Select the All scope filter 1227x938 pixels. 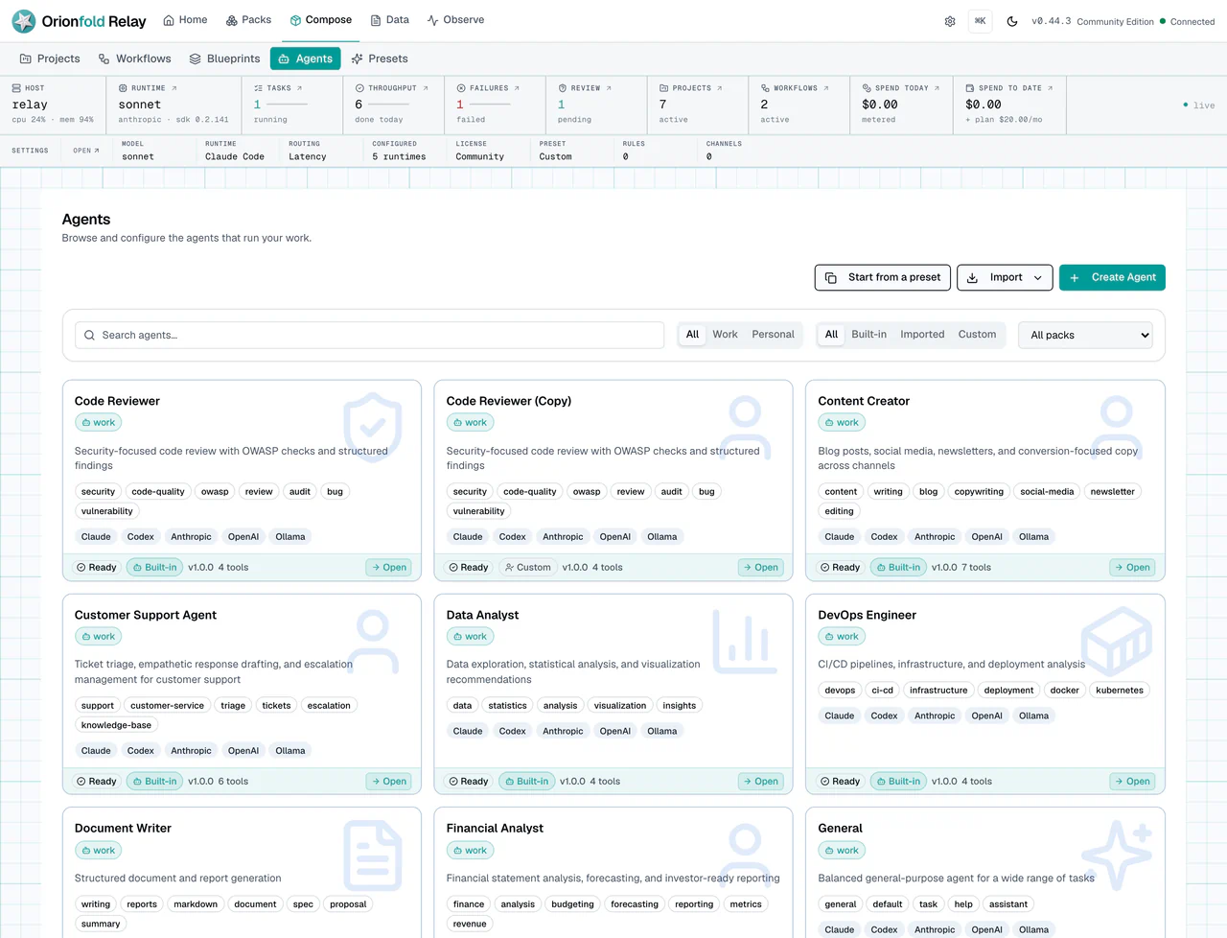tap(692, 335)
